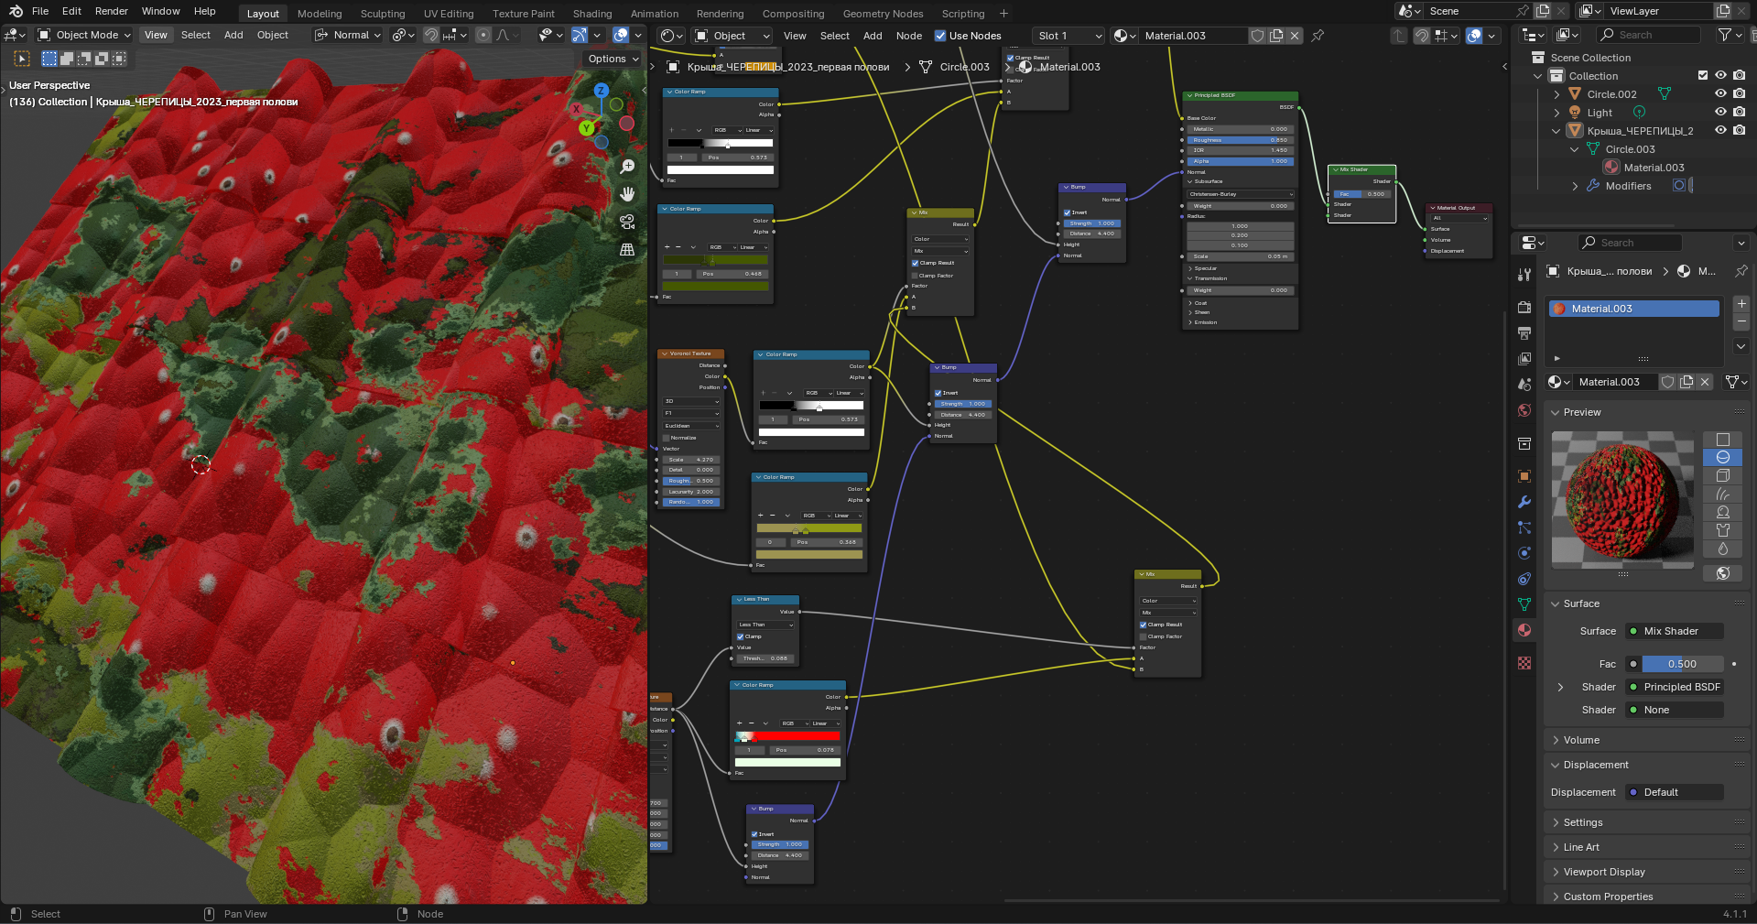Toggle Collection exclude-from-view-layer checkbox

[x=1703, y=76]
